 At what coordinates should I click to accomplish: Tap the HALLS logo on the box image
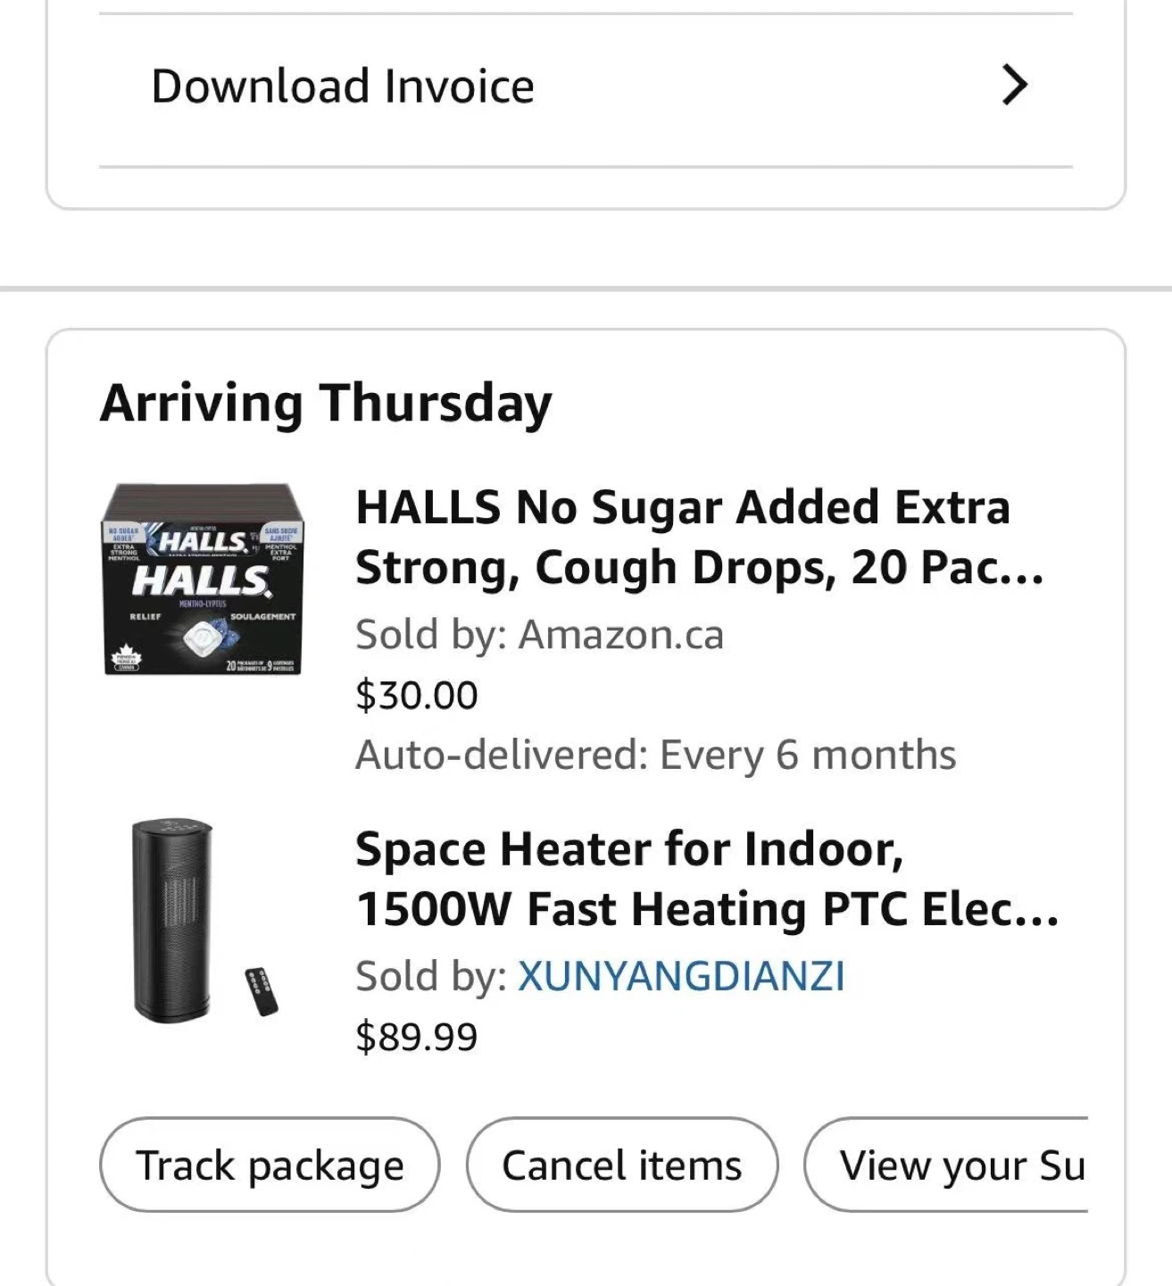201,580
